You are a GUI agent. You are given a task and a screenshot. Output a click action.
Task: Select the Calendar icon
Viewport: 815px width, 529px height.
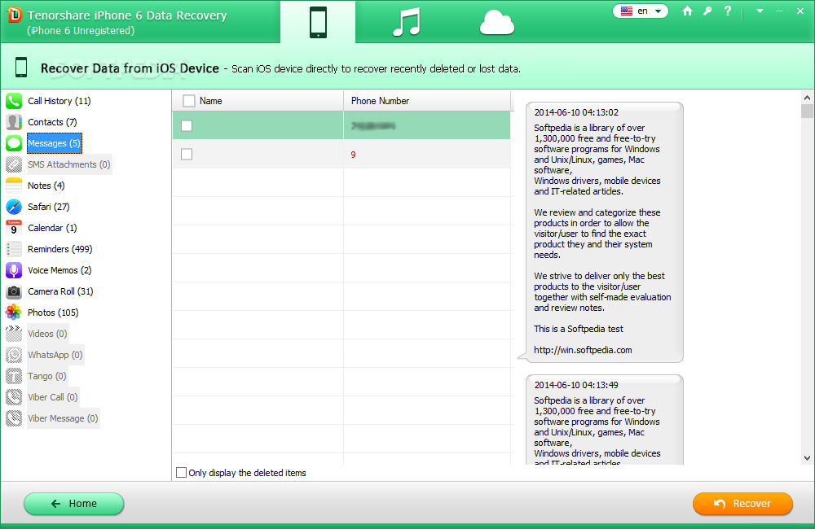[14, 228]
